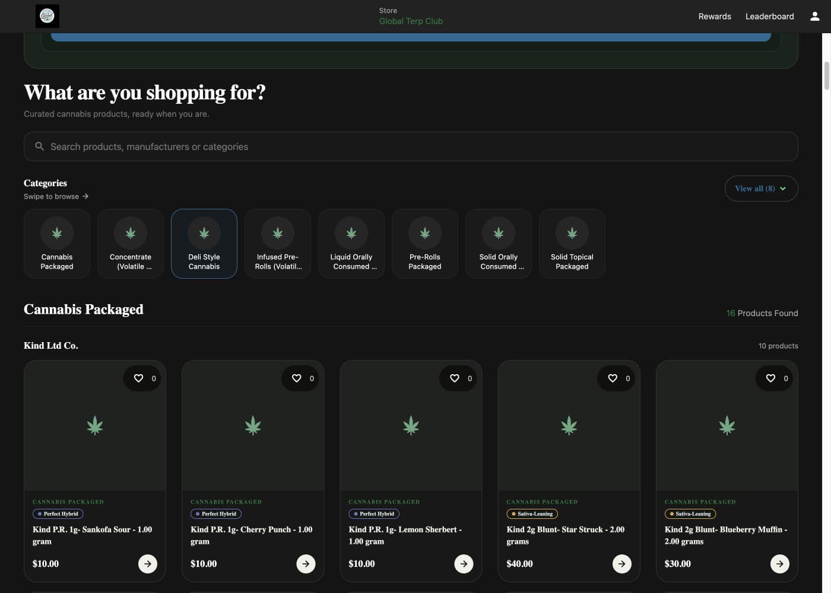This screenshot has height=593, width=831.
Task: Focus the product search field
Action: 411,146
